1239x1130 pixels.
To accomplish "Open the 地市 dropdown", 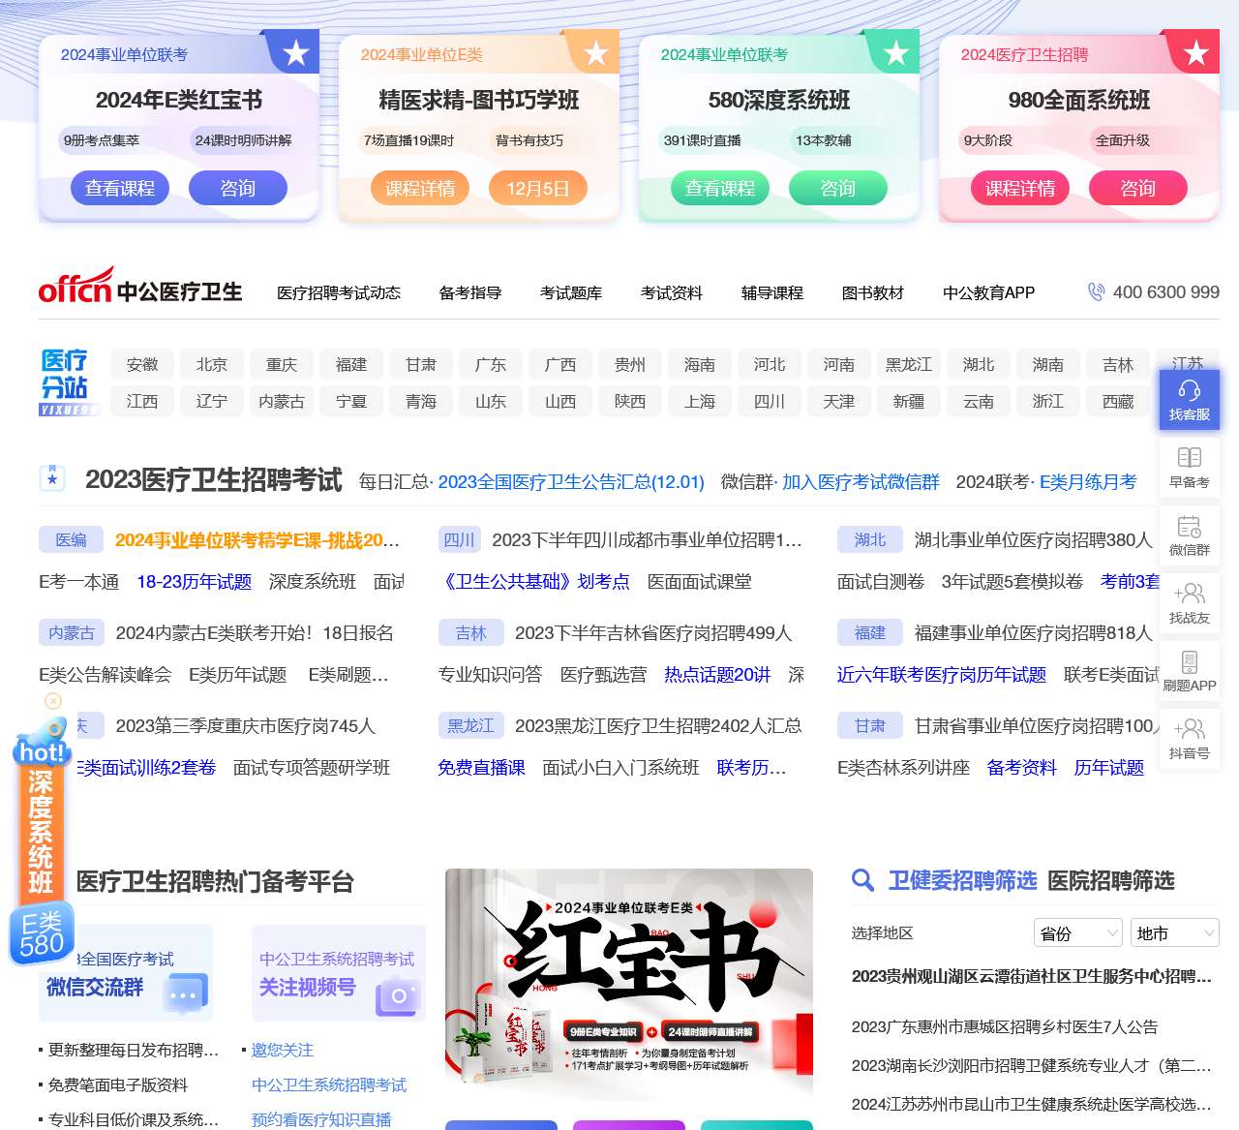I will click(x=1175, y=933).
